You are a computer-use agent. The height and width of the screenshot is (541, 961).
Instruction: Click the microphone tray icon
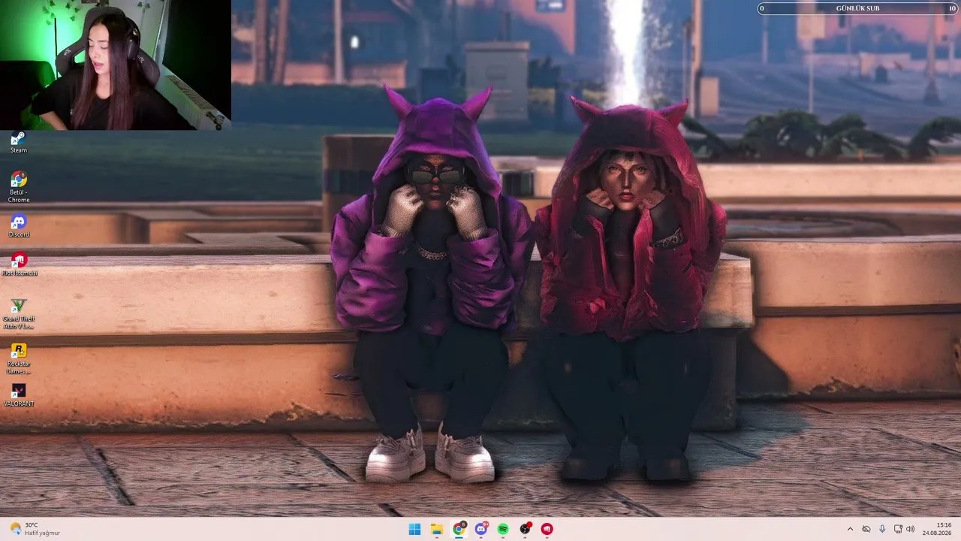(882, 529)
